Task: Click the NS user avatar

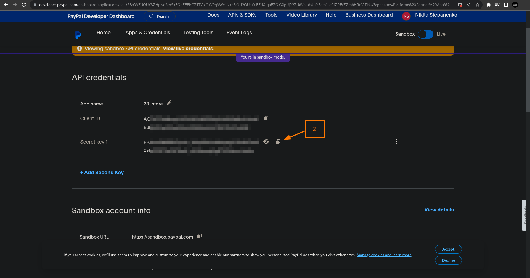Action: [406, 16]
